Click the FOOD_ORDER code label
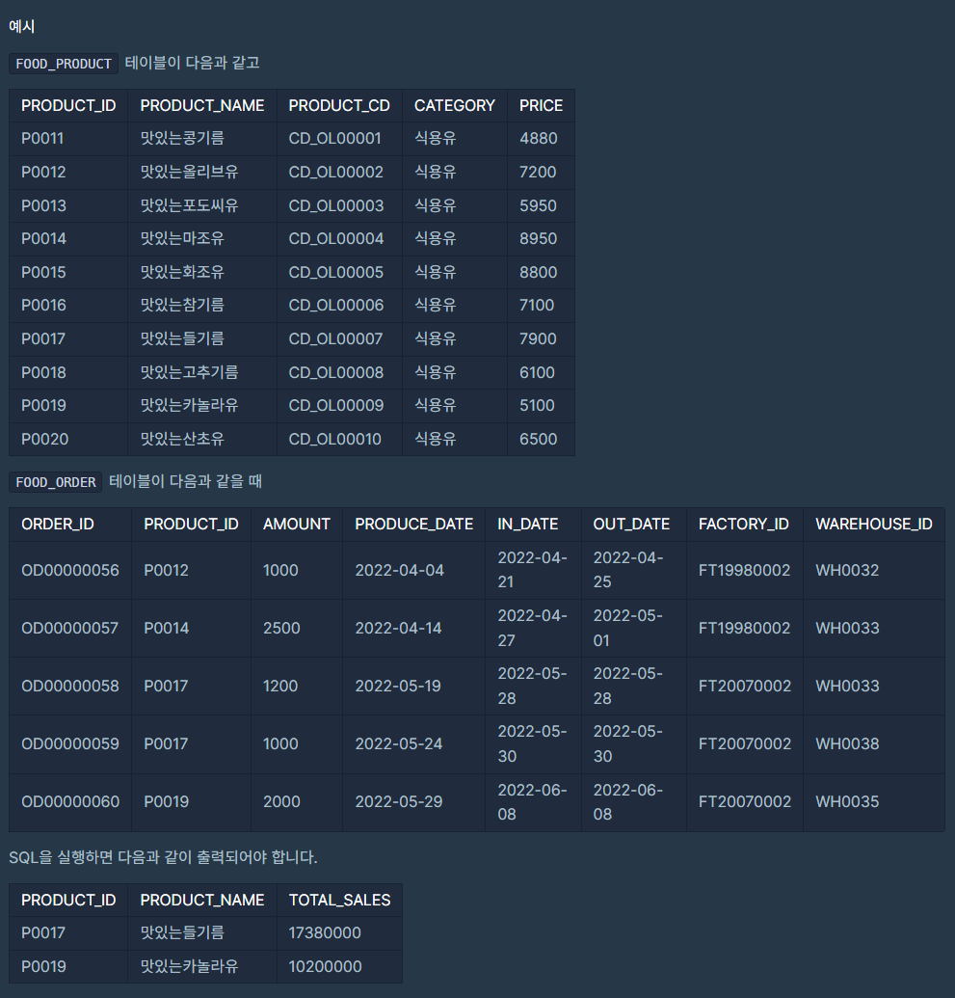Screen dimensions: 955x998 coord(55,482)
